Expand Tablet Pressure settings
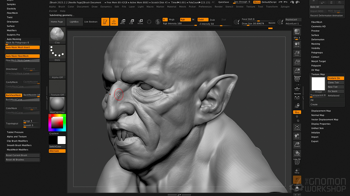 pos(15,132)
